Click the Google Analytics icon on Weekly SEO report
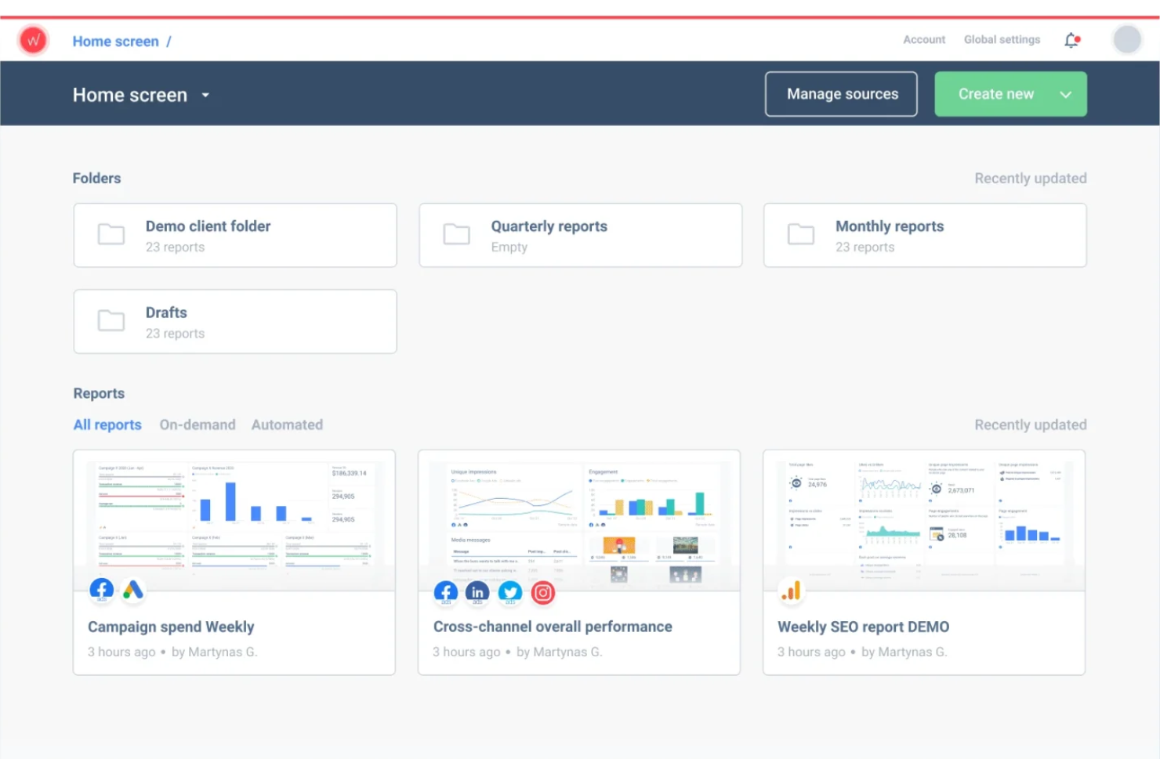This screenshot has height=773, width=1160. click(x=791, y=591)
